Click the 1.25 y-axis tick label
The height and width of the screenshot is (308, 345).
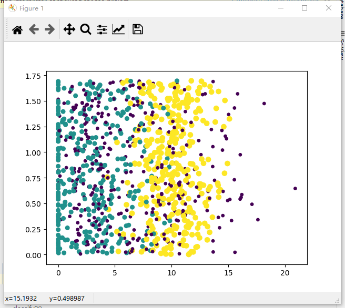(33, 127)
